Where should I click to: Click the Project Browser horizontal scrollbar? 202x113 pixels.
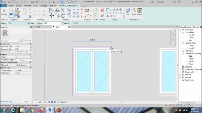(x=188, y=102)
